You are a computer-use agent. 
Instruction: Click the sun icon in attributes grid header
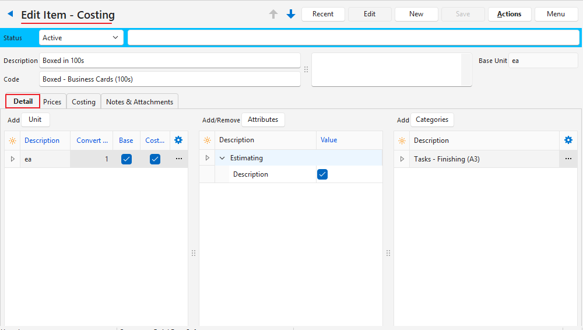pos(207,141)
